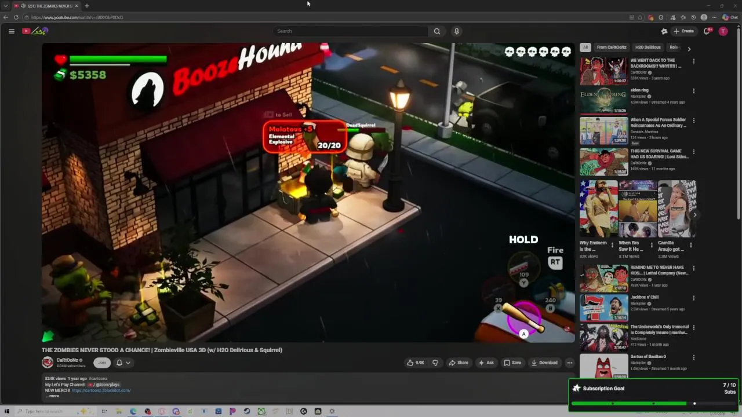Open the account avatar menu
742x417 pixels.
click(x=723, y=31)
